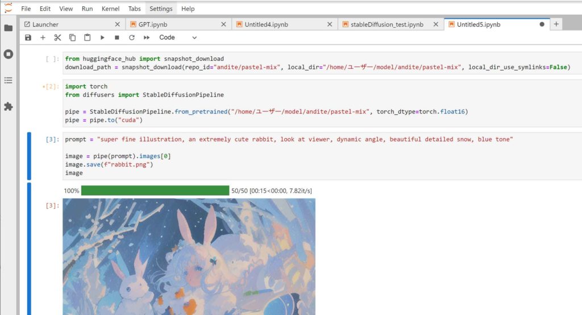Screen dimensions: 582x315
Task: Switch to the GPT.ipynb tab
Action: click(x=152, y=24)
